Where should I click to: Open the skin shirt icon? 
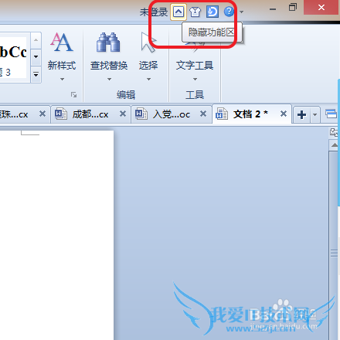(x=195, y=12)
